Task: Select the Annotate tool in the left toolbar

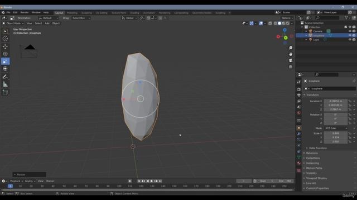Action: click(x=5, y=77)
